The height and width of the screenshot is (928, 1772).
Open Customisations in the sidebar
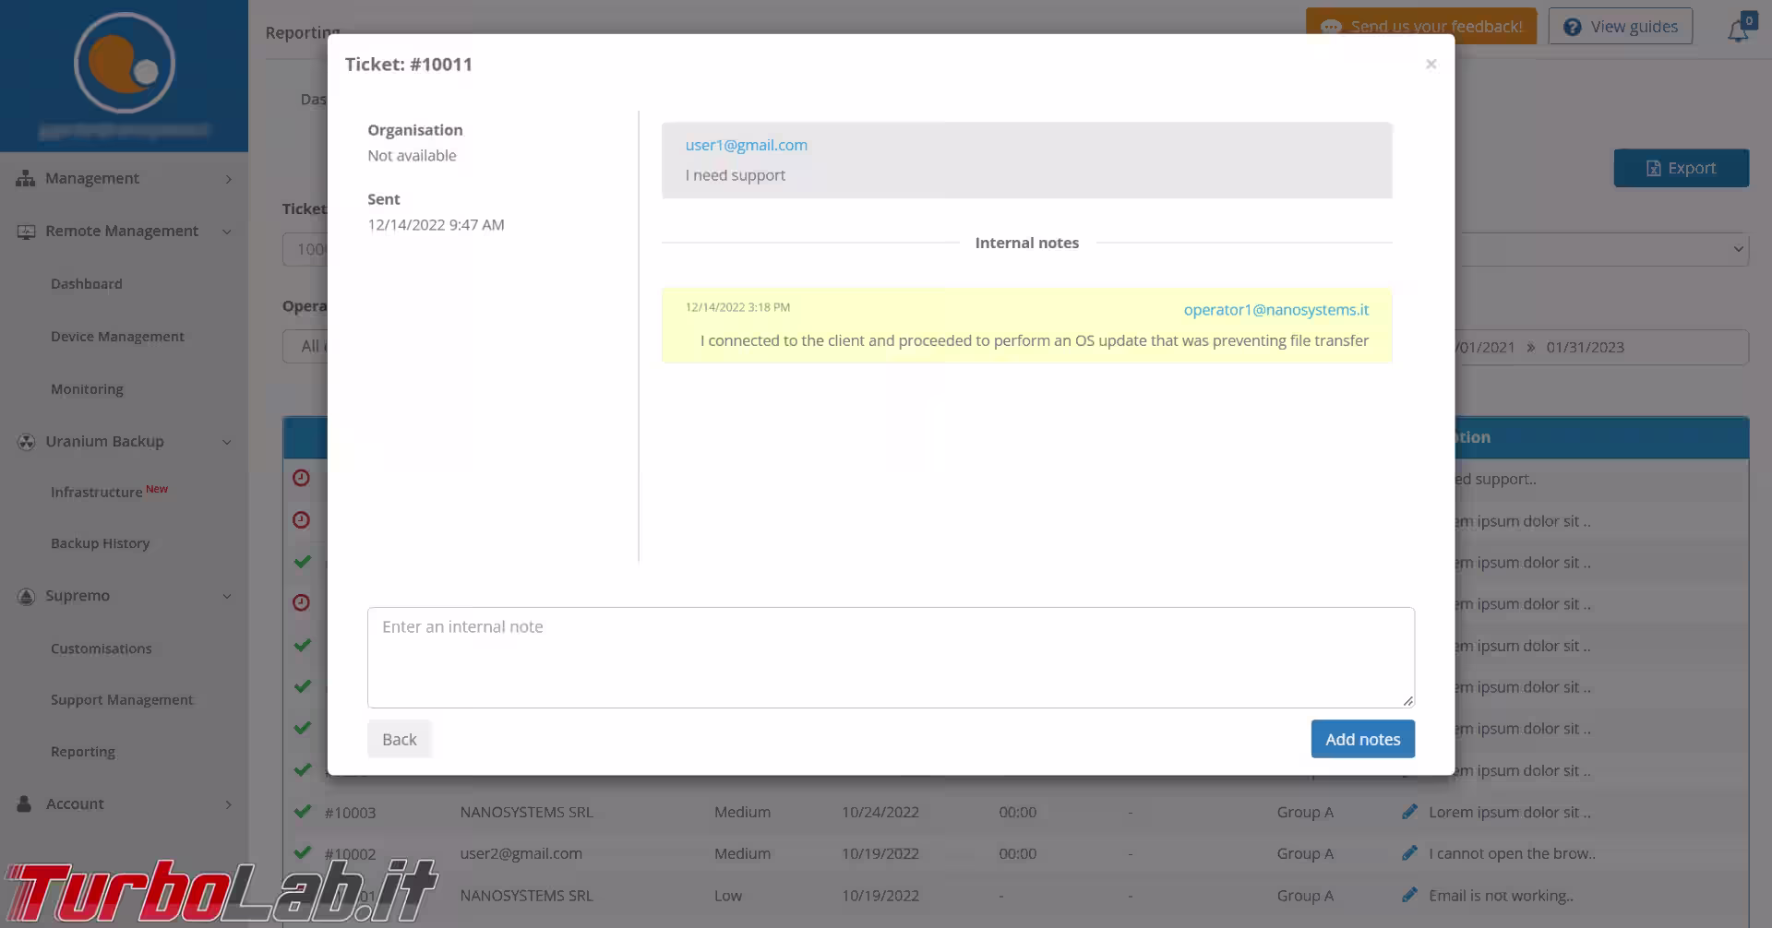coord(102,648)
